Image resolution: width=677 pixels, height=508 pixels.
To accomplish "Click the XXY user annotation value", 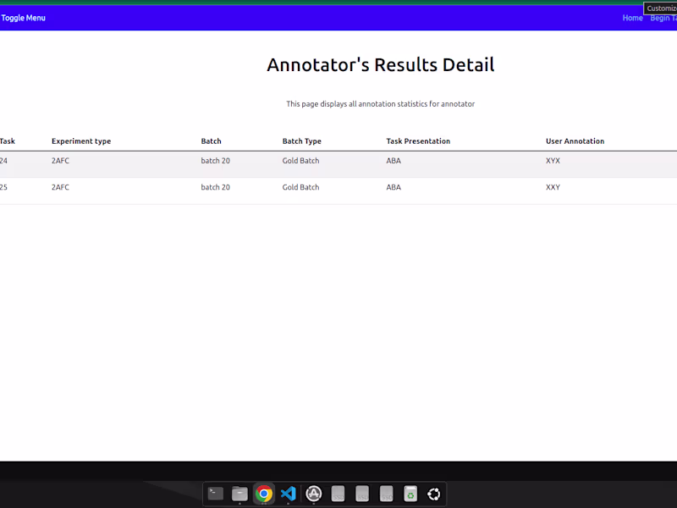I will [553, 187].
